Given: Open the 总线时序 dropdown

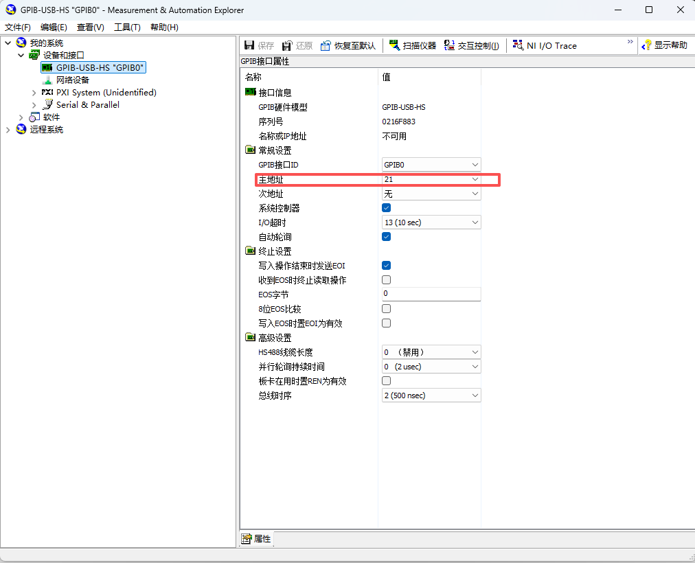Looking at the screenshot, I should coord(431,395).
